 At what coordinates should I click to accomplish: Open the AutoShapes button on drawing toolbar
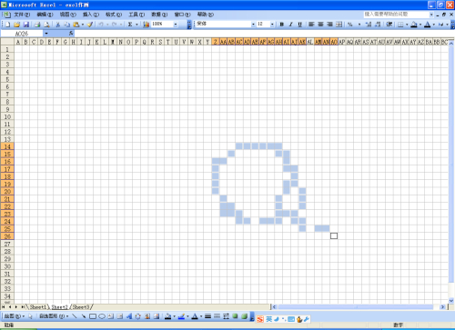[x=54, y=316]
